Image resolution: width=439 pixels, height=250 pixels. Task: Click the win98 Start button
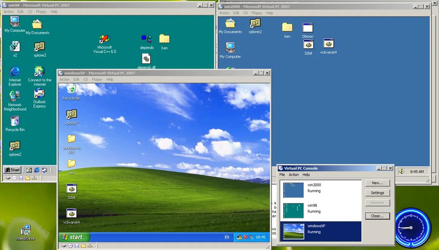point(12,170)
